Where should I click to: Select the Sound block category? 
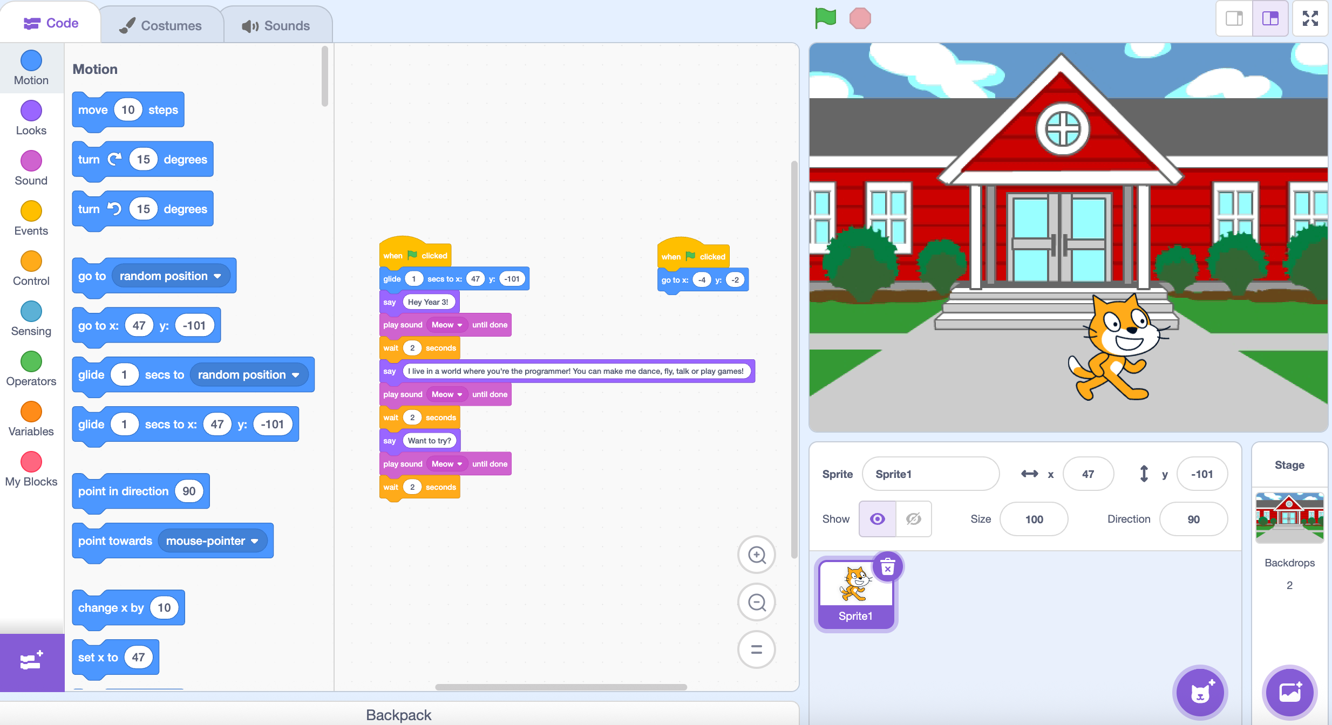31,168
